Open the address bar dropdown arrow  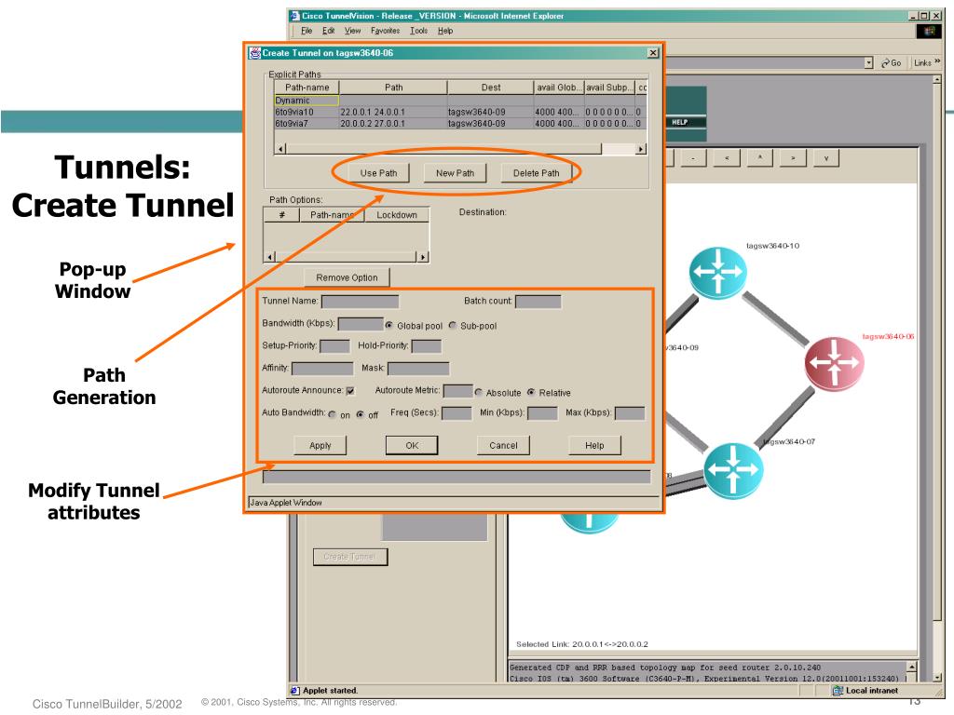869,62
